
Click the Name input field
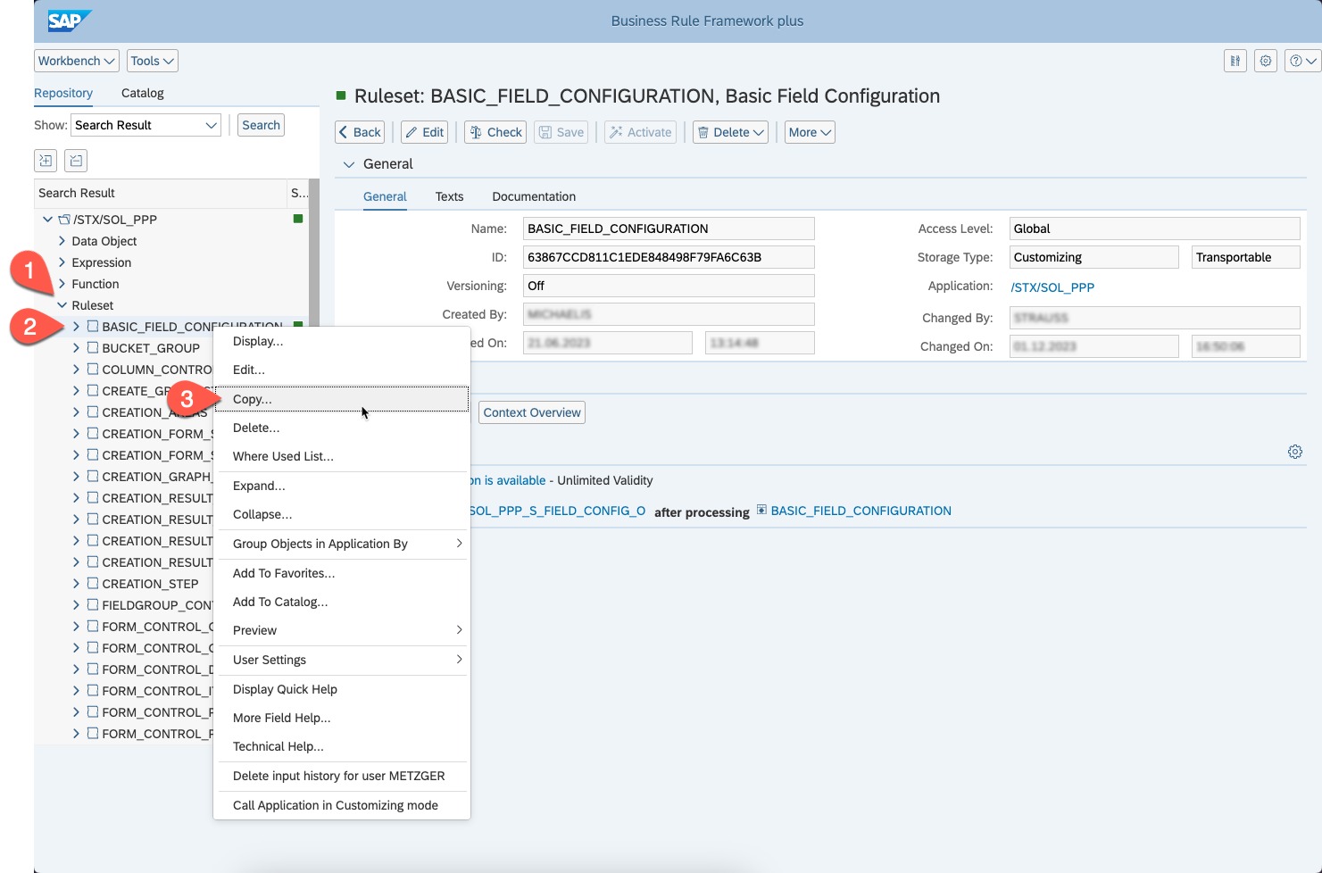coord(668,229)
